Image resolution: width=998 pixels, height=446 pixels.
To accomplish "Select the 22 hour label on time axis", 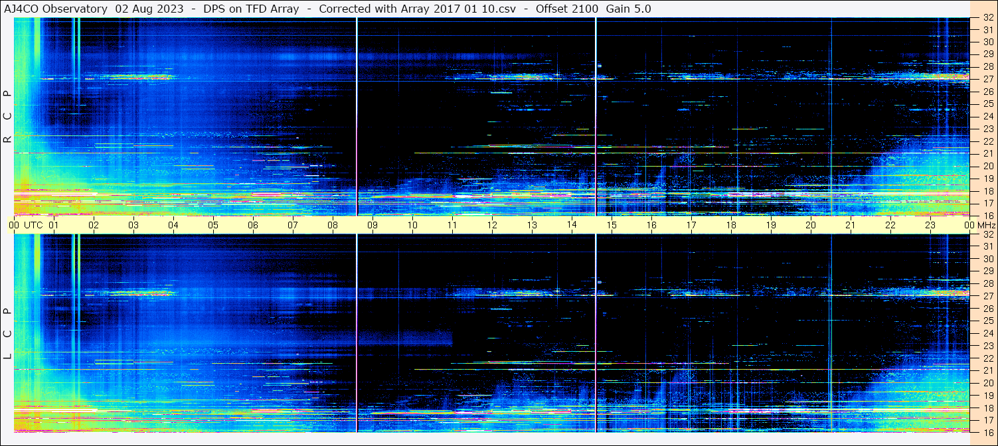I will pos(890,225).
